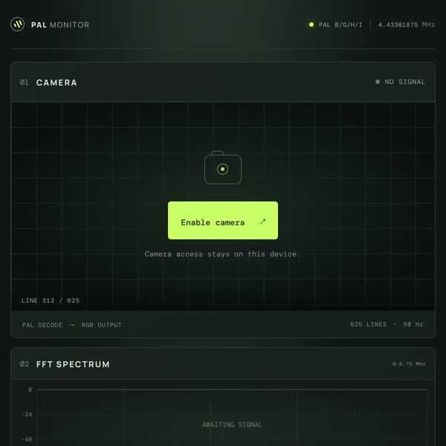Click the camera outline icon

(223, 167)
